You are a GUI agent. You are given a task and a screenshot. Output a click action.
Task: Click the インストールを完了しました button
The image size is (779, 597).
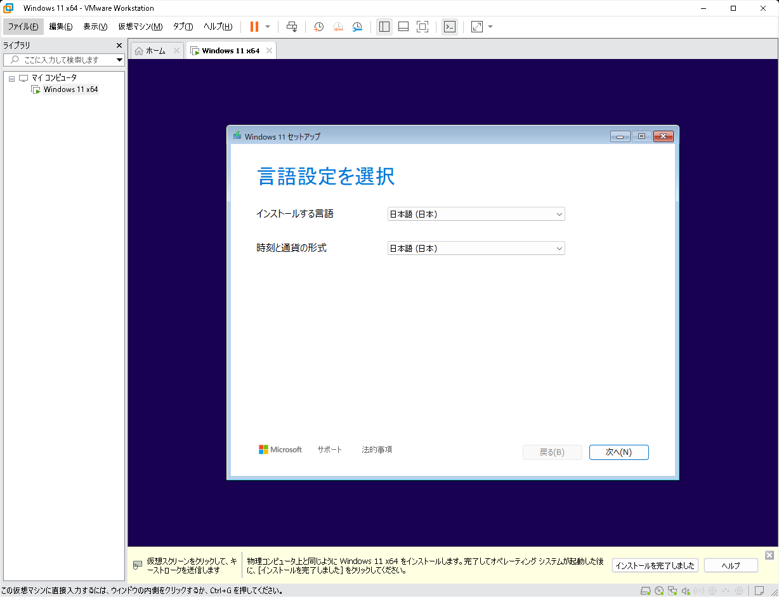[x=655, y=565]
